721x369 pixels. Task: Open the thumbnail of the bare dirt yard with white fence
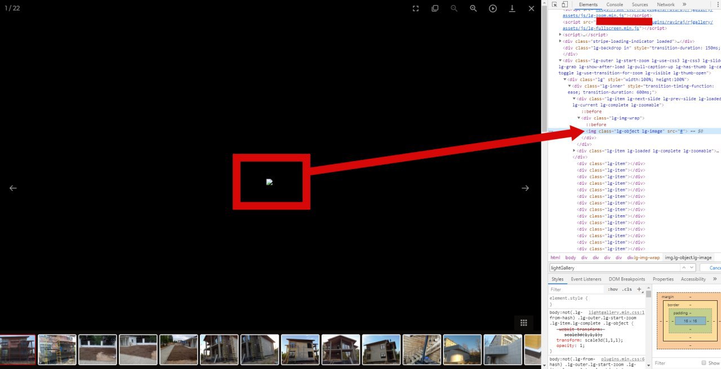click(97, 349)
